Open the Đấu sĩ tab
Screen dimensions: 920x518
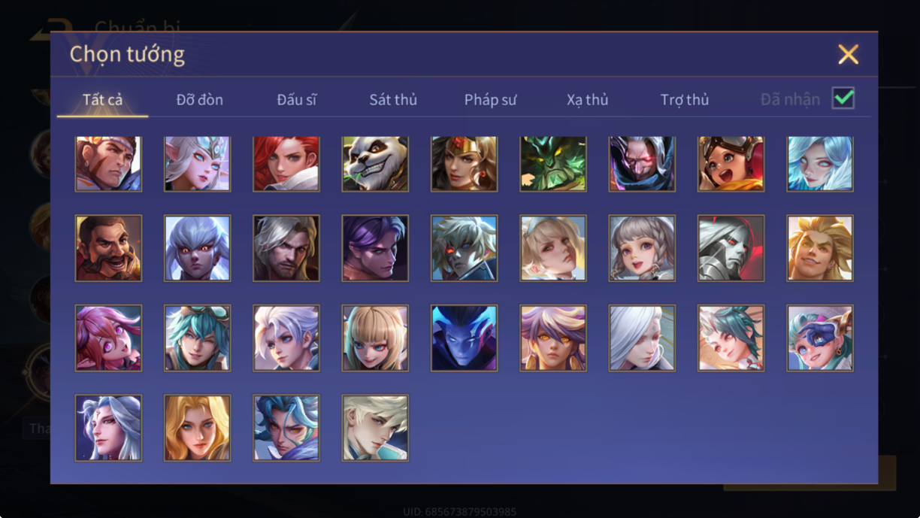pyautogui.click(x=297, y=99)
